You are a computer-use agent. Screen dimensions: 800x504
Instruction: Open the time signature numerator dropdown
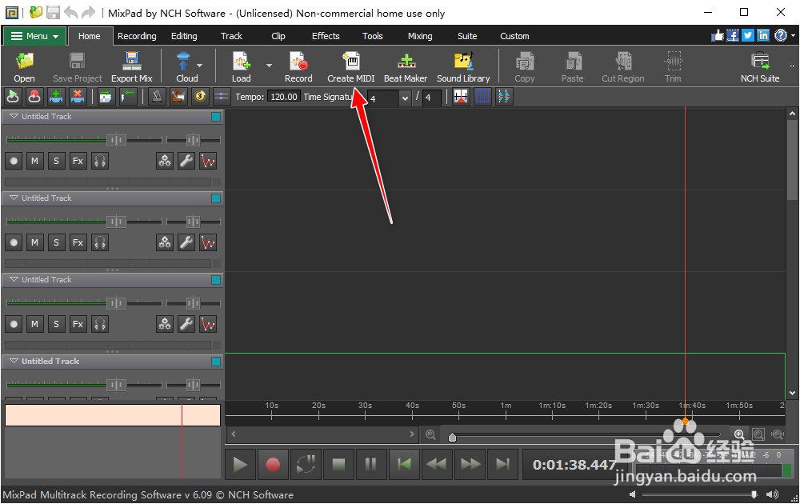pyautogui.click(x=405, y=98)
